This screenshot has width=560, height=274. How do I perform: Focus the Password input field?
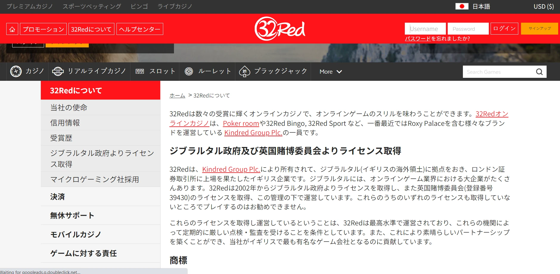tap(468, 29)
